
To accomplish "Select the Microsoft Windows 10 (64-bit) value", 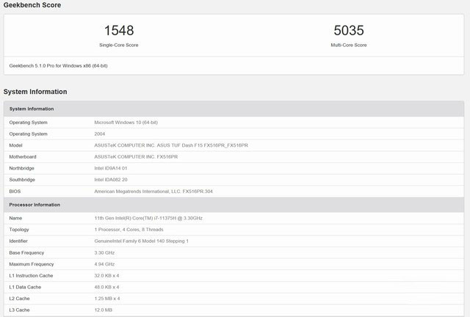I will point(126,123).
